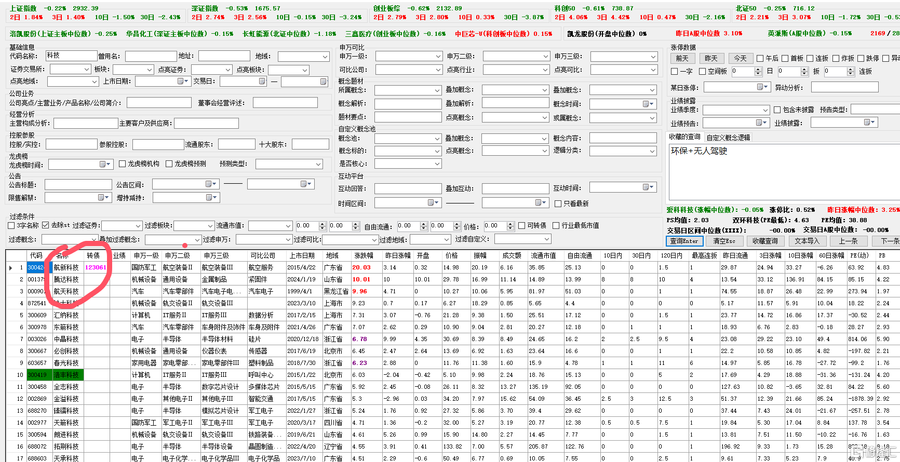Check the 只看最新 box
900x462 pixels.
coord(558,203)
